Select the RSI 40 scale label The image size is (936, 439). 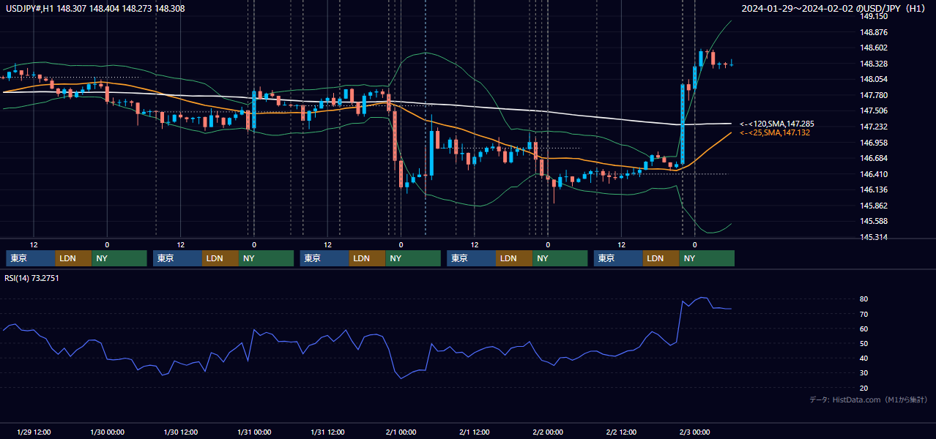pyautogui.click(x=864, y=359)
